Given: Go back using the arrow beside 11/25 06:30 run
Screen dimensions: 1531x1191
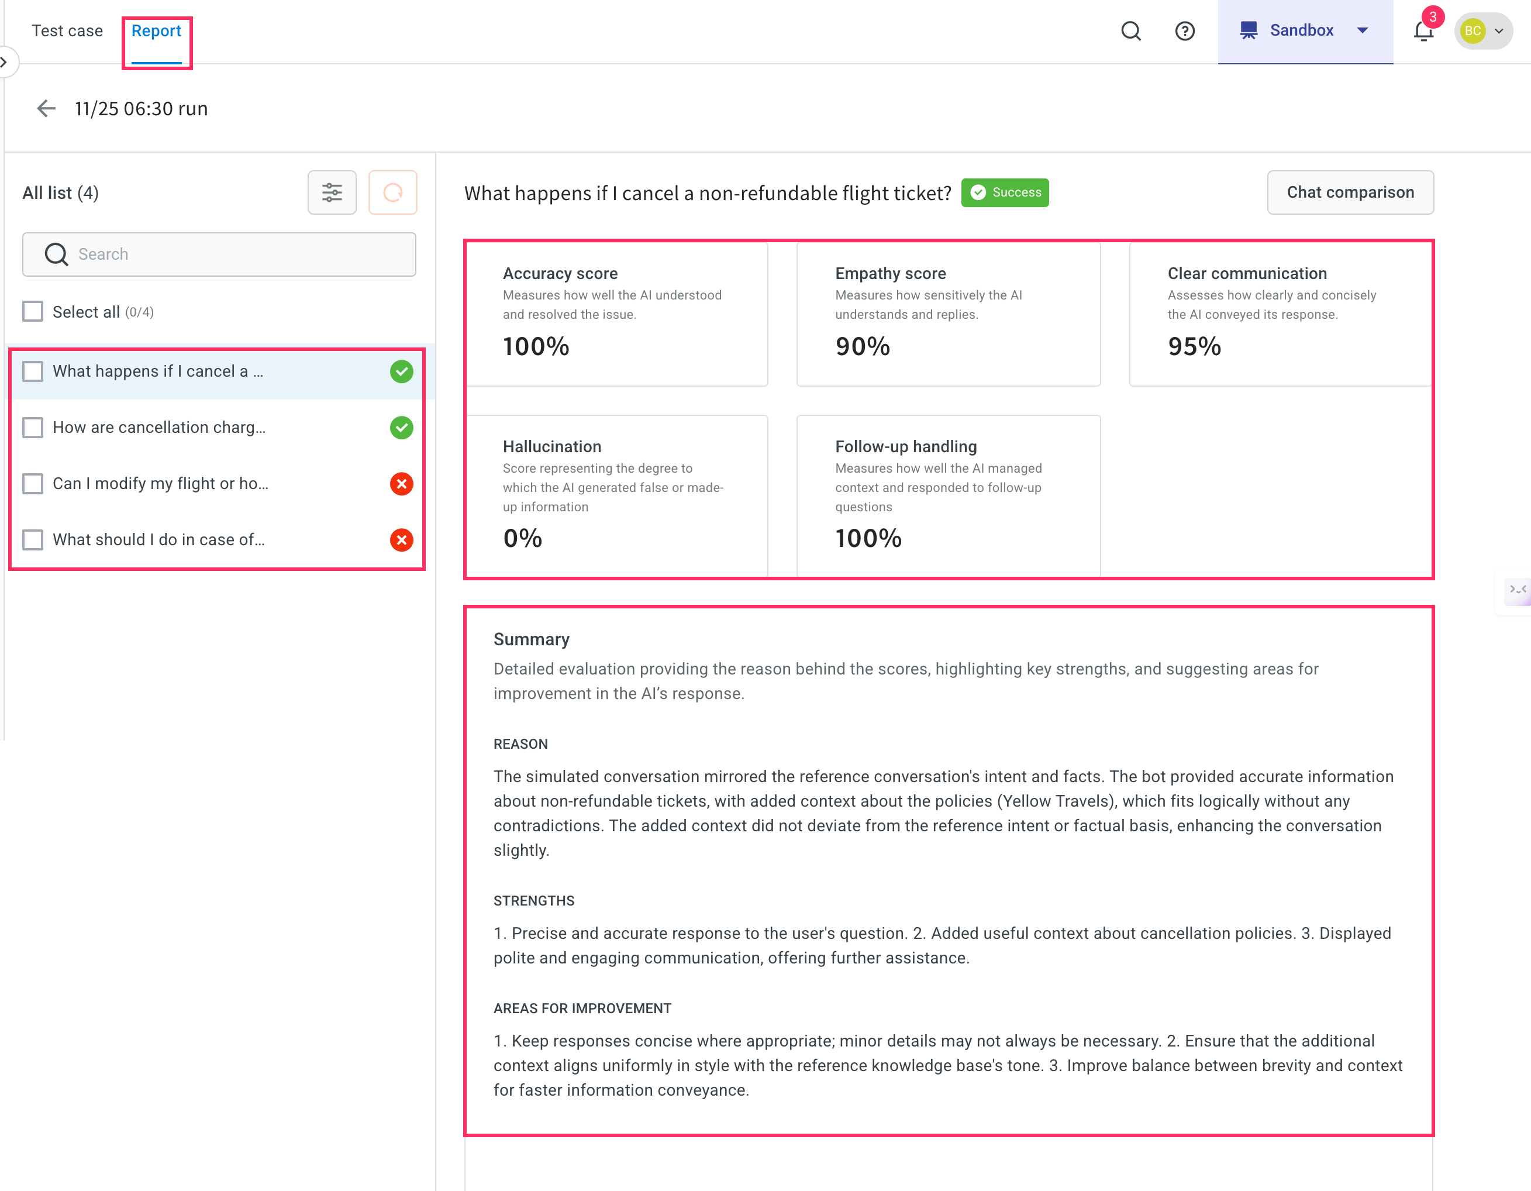Looking at the screenshot, I should click(x=46, y=109).
